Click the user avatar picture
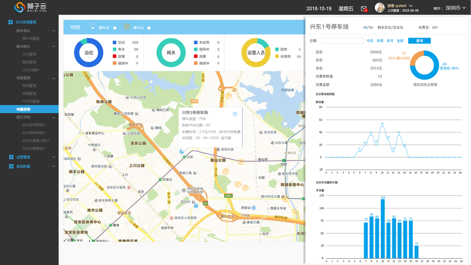 click(x=380, y=8)
